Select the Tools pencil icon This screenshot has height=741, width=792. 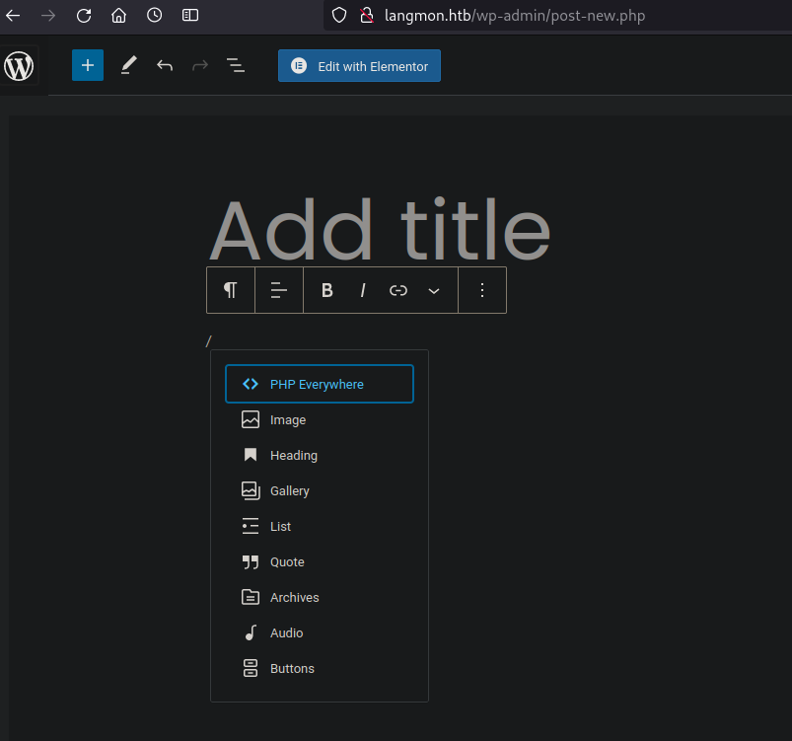[128, 65]
